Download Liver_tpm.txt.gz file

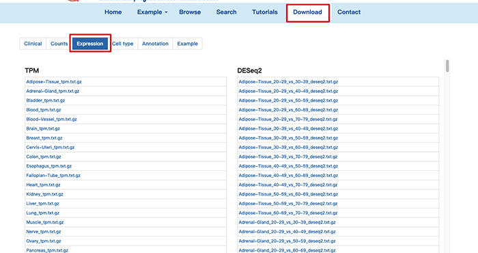(42, 204)
